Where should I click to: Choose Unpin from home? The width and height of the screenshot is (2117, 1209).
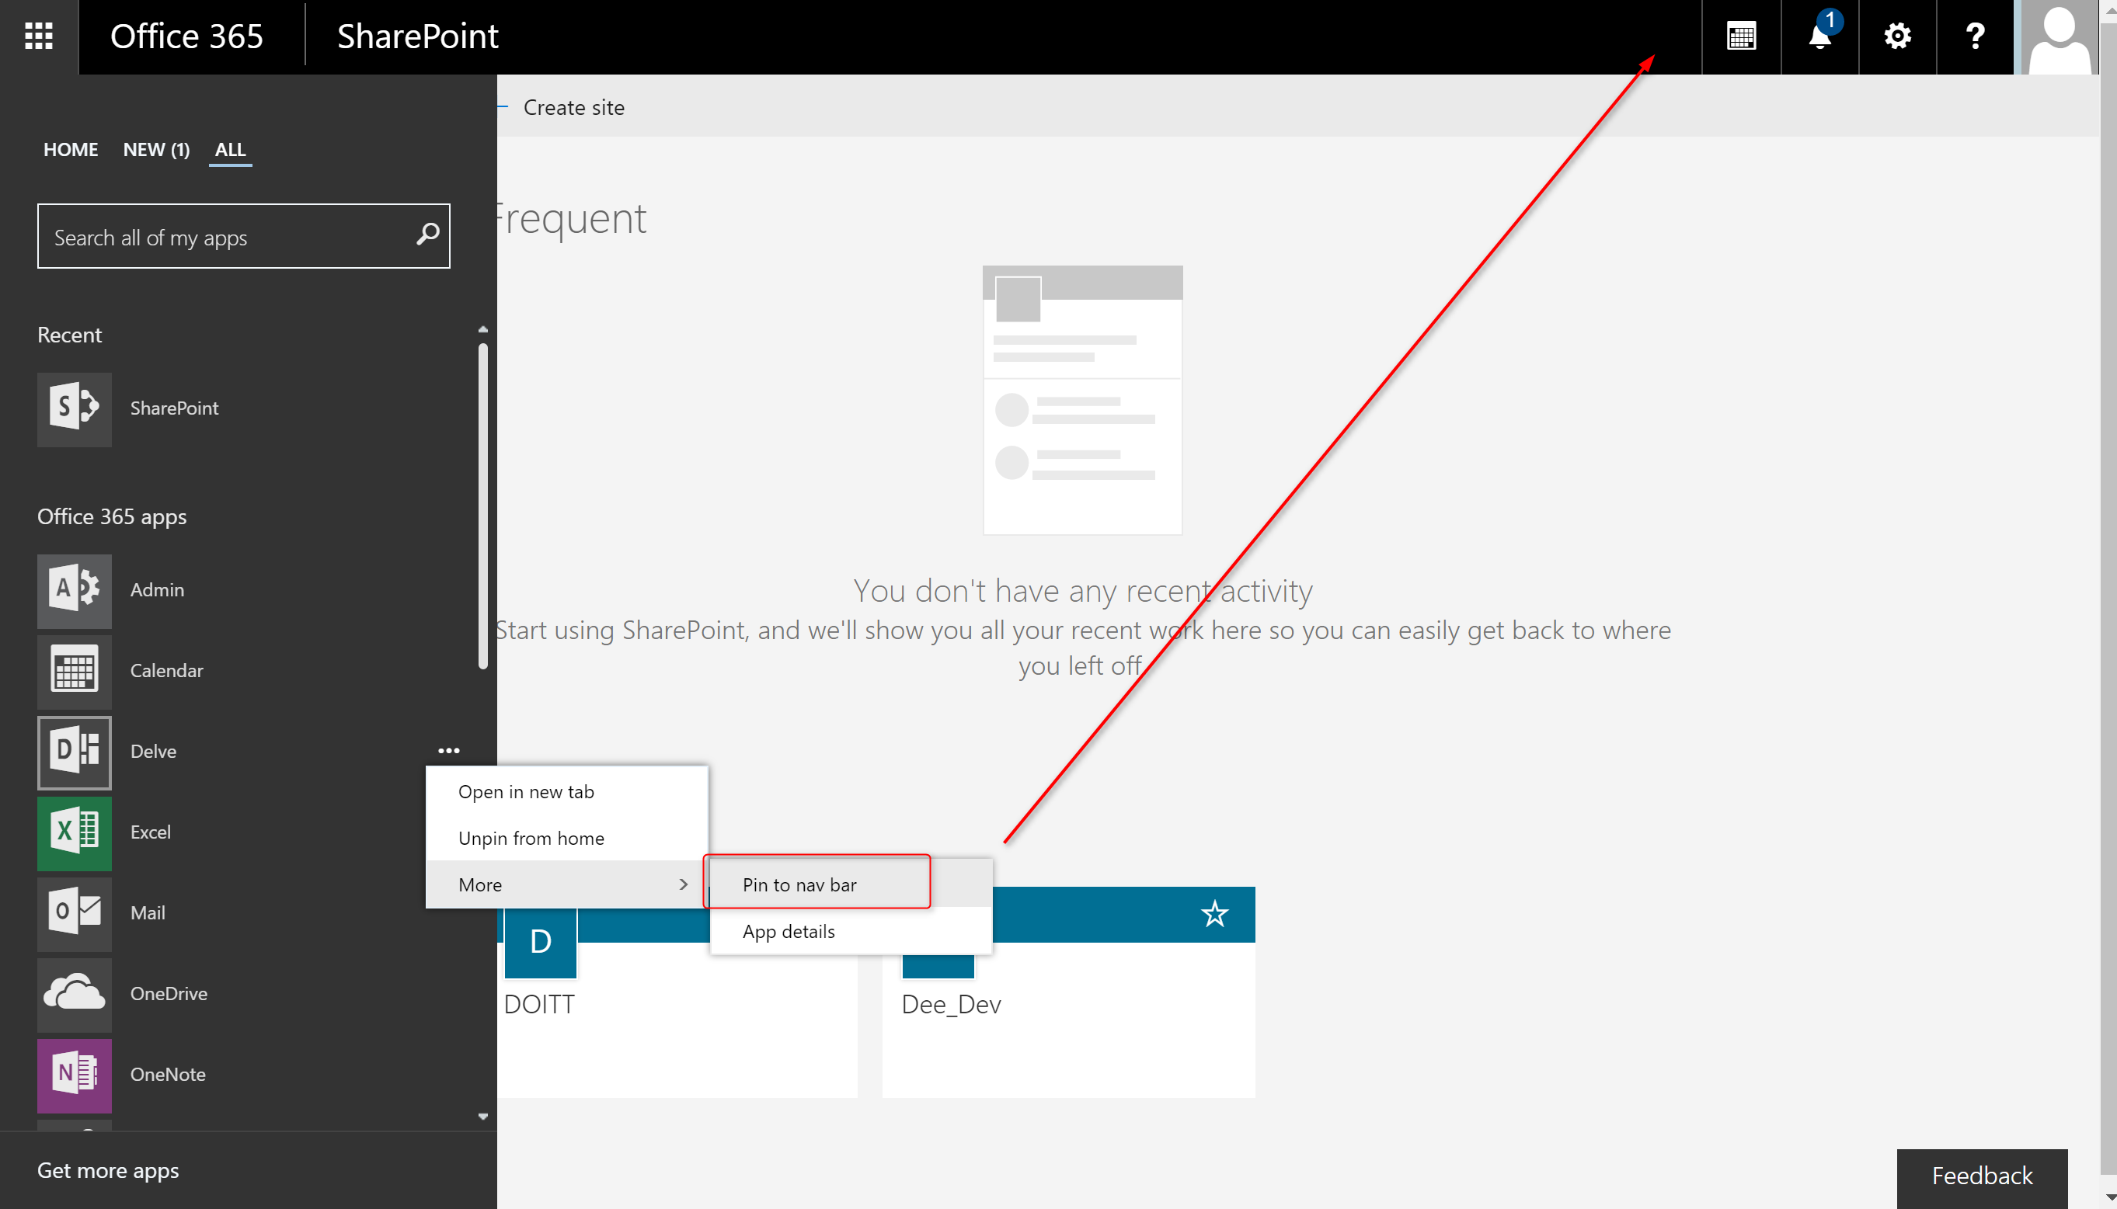click(566, 838)
